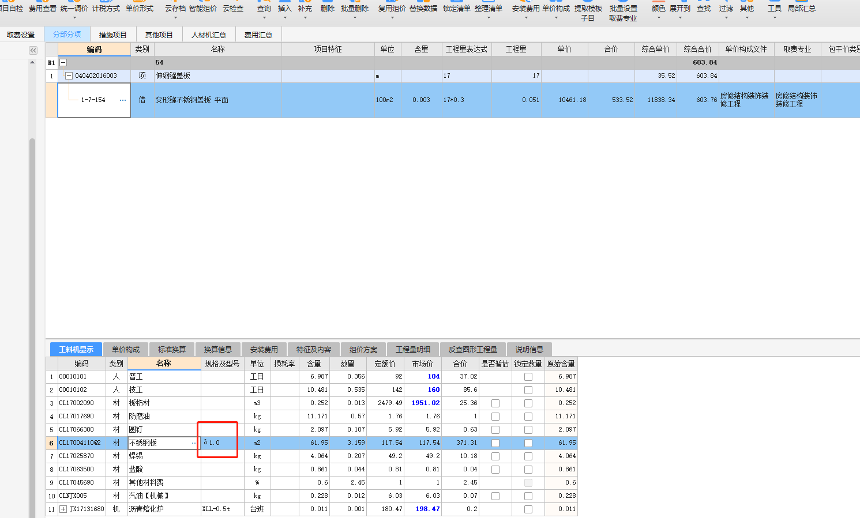
Task: Click the 费用查看 toolbar button
Action: coord(42,9)
